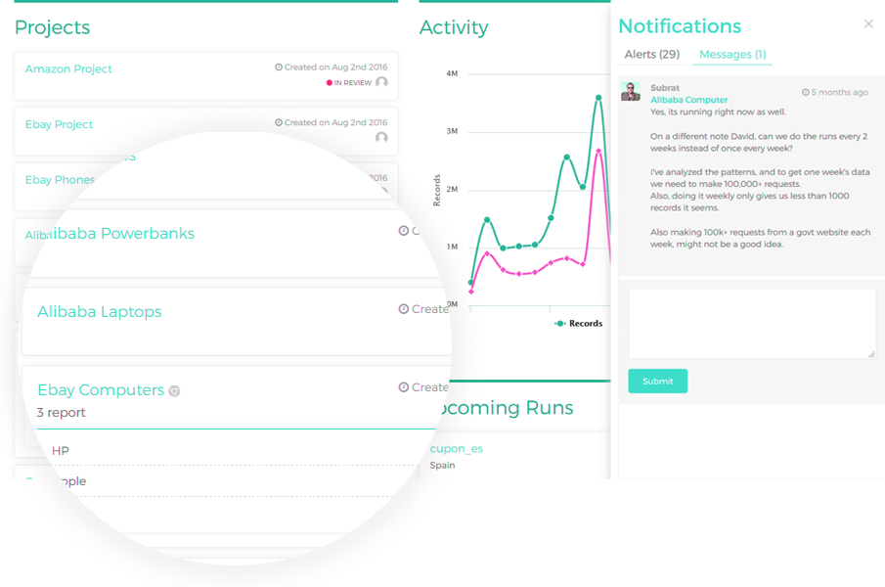Click the user avatar icon on Amazon Project
Image resolution: width=885 pixels, height=587 pixels.
tap(381, 82)
